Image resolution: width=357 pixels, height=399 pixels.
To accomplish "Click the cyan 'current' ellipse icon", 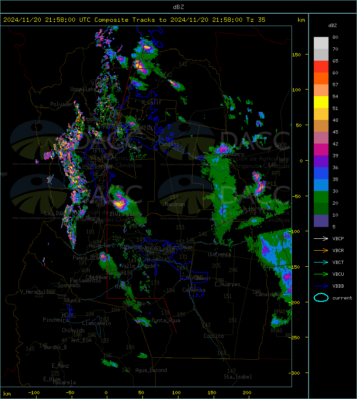I will tap(321, 298).
